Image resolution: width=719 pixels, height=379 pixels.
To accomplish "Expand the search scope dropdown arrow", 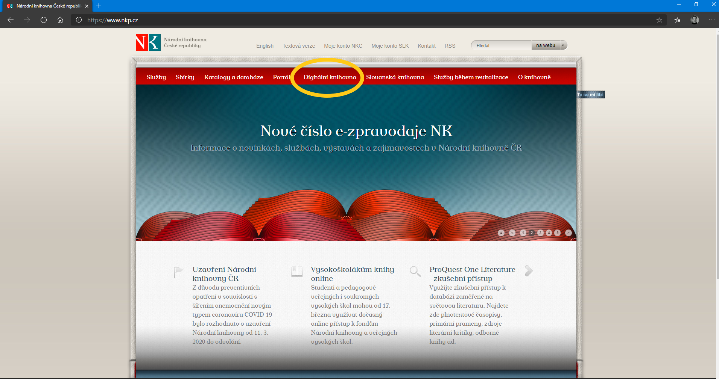I will pyautogui.click(x=563, y=45).
